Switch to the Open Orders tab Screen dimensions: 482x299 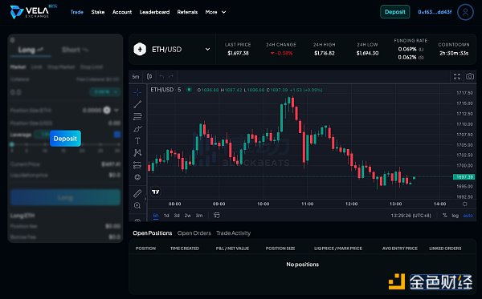pyautogui.click(x=194, y=233)
